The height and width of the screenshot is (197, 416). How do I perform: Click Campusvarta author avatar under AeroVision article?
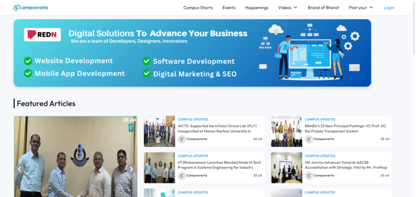[x=182, y=139]
